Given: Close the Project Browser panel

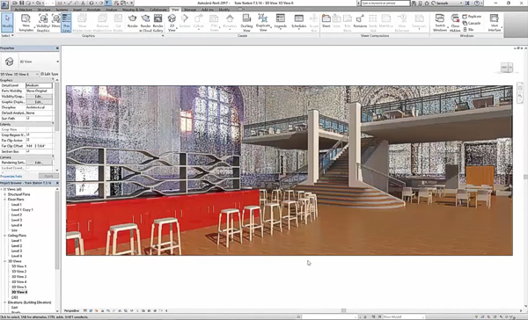Looking at the screenshot, I should pyautogui.click(x=57, y=183).
